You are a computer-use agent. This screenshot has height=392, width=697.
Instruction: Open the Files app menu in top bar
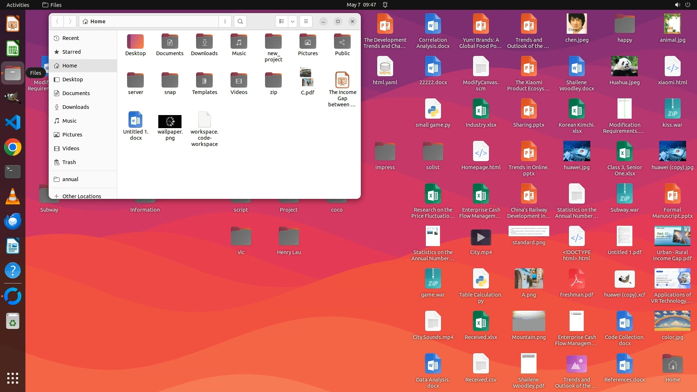click(52, 5)
